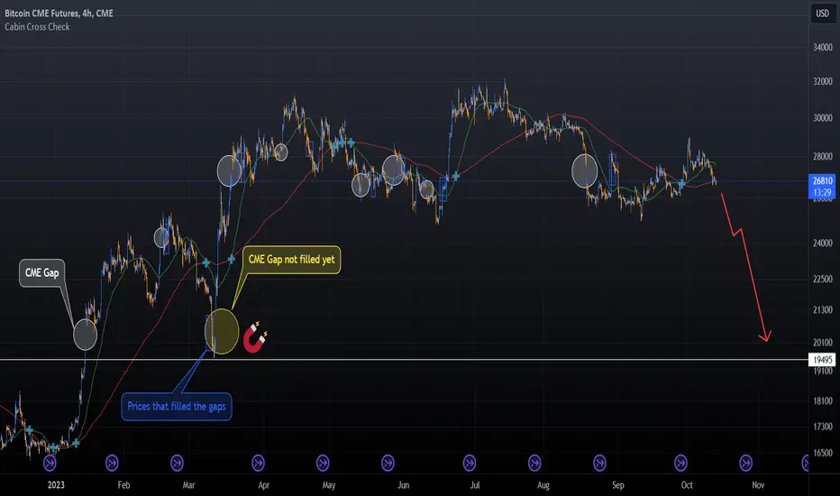Click the 18100 price axis label

pyautogui.click(x=822, y=400)
